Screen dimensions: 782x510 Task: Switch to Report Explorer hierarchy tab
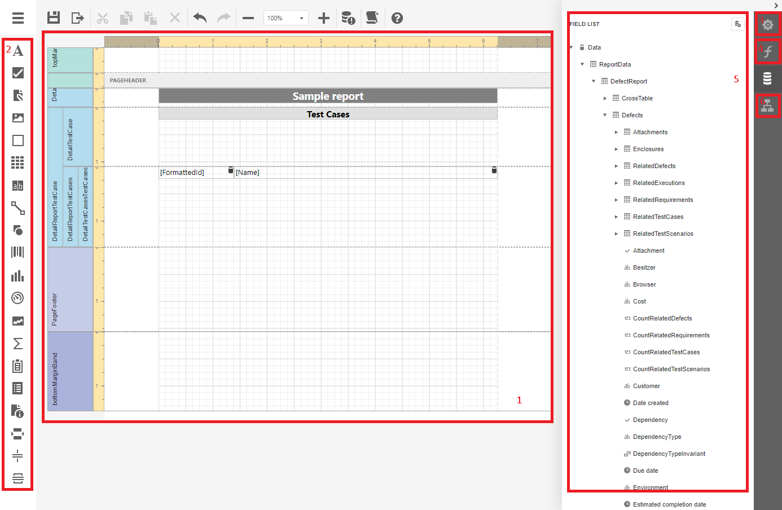coord(767,106)
